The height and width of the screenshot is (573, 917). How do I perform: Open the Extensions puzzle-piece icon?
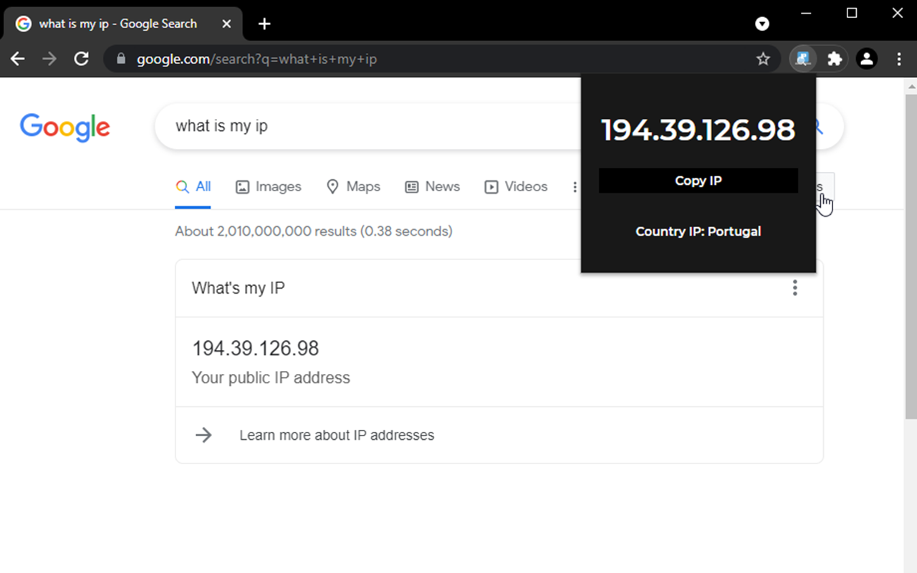pos(835,58)
